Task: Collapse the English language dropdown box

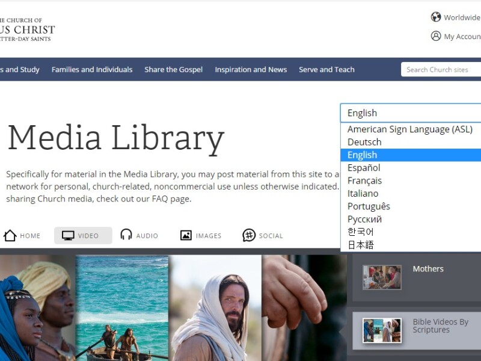Action: pyautogui.click(x=410, y=113)
